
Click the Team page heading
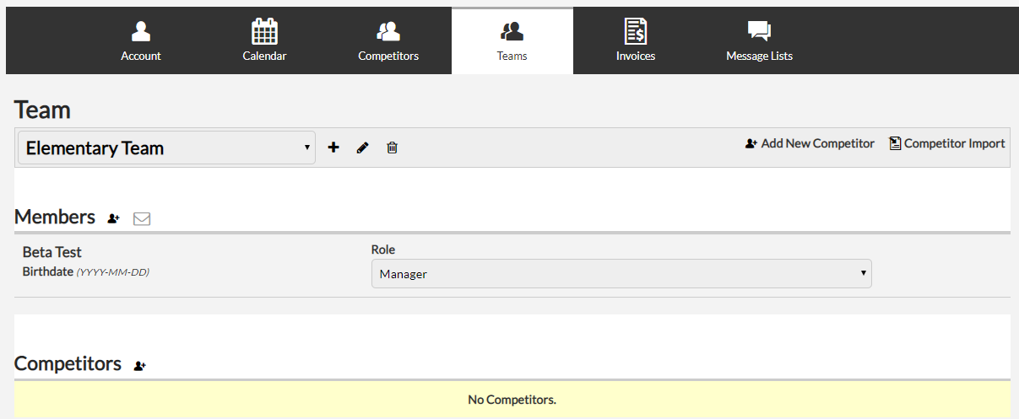tap(42, 110)
